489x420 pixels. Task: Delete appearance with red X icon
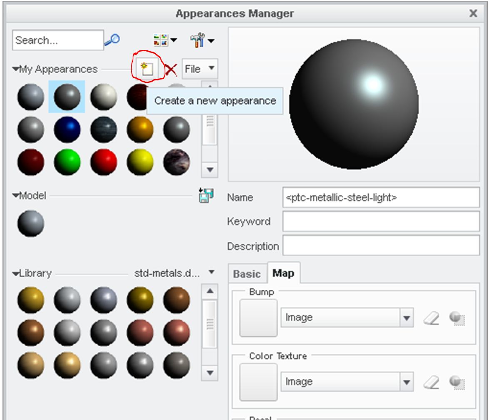(171, 70)
